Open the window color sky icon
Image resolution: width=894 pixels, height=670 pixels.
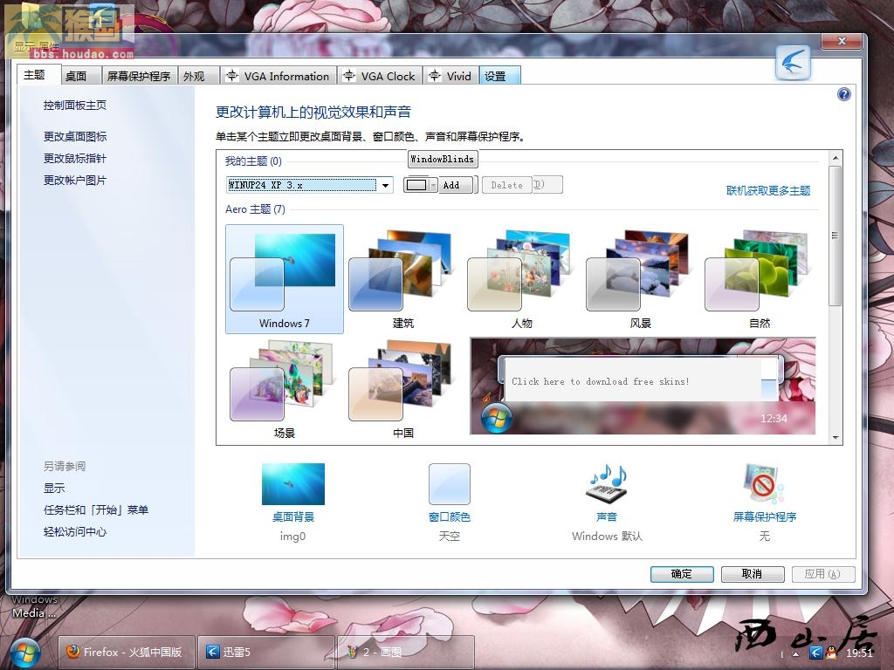click(450, 483)
